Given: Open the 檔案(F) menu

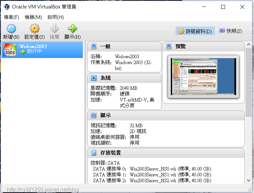Looking at the screenshot, I should point(11,17).
